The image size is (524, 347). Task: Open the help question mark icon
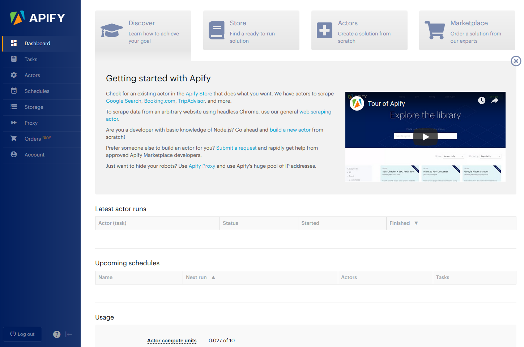[57, 334]
